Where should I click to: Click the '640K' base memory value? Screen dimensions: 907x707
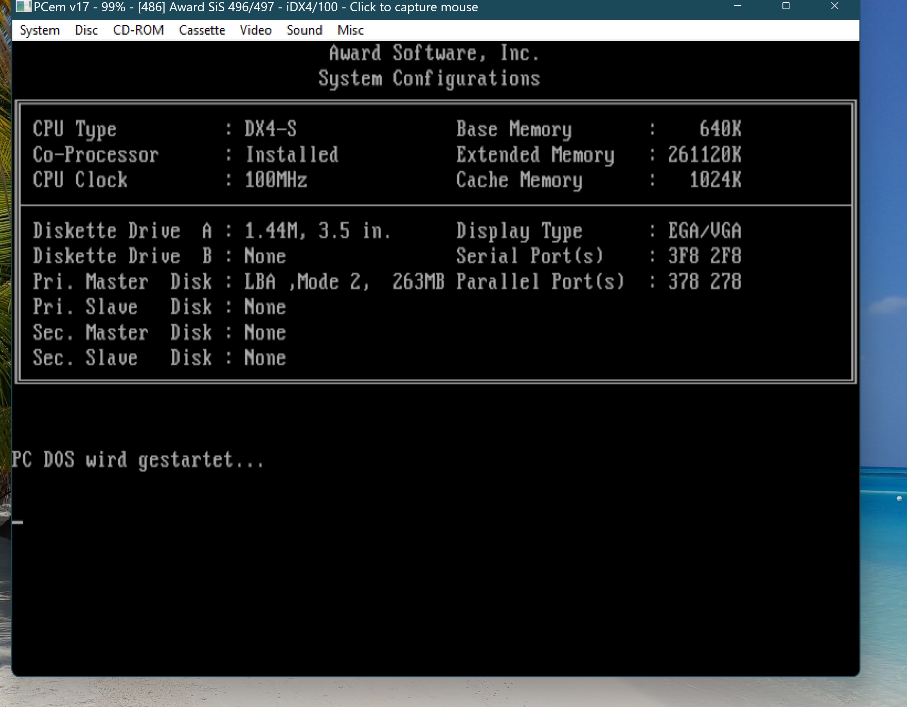click(x=721, y=129)
